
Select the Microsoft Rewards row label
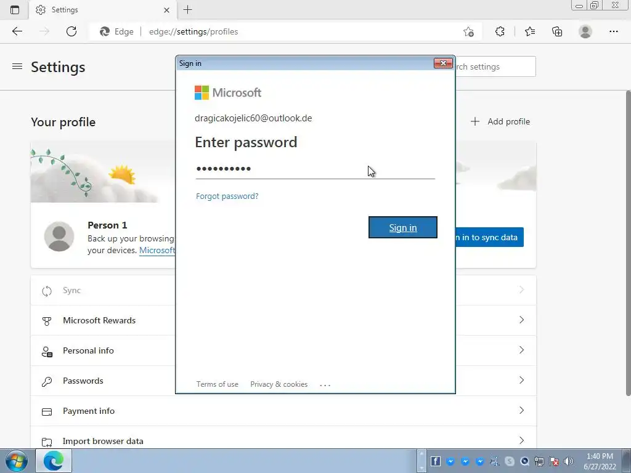[x=99, y=320]
